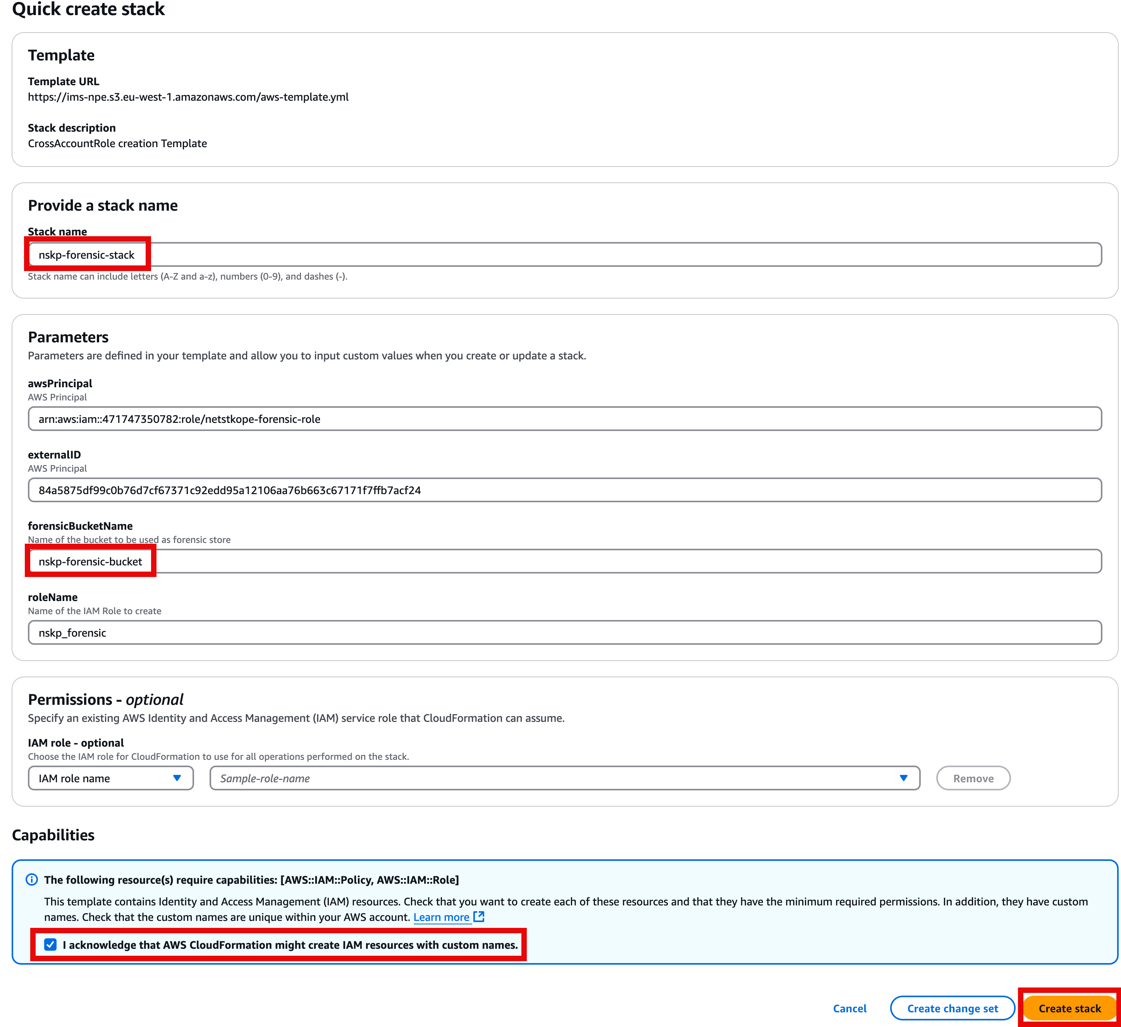Click the Cancel link

pos(849,1008)
